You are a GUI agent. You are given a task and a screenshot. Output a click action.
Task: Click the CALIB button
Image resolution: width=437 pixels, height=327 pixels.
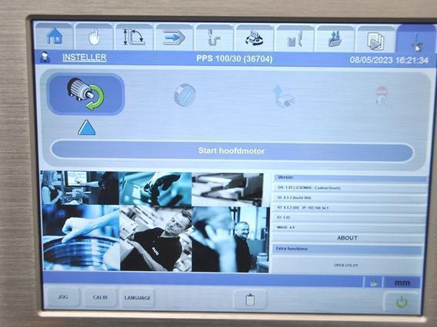pyautogui.click(x=100, y=298)
